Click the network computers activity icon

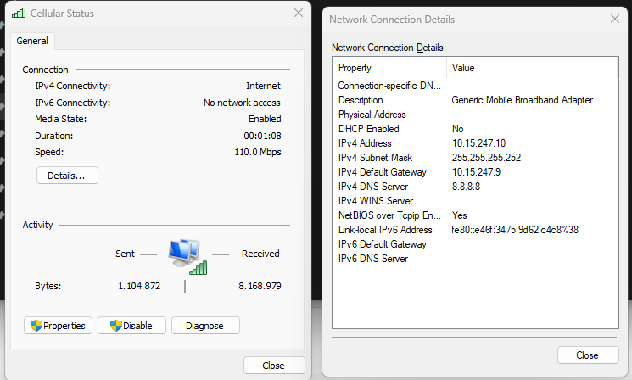185,256
